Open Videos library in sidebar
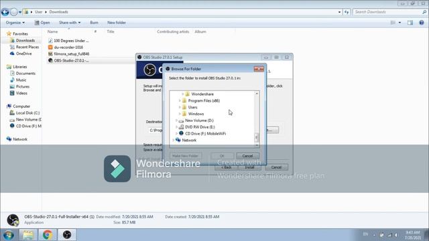 tap(21, 93)
